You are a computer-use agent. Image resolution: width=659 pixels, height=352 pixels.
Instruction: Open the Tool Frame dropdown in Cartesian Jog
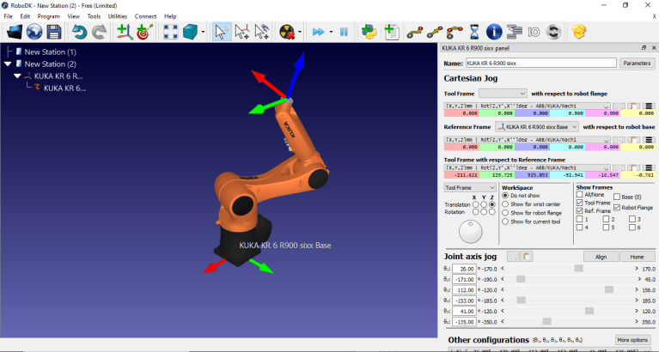pos(503,93)
